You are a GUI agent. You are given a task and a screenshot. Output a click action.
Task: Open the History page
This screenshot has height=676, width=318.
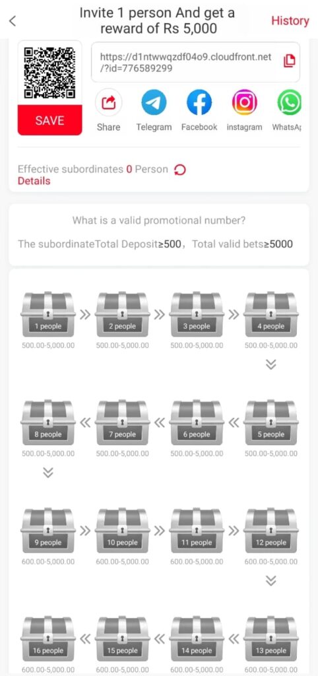click(x=290, y=20)
